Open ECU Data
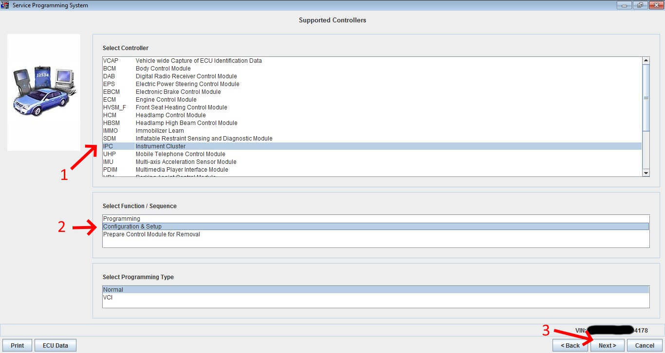665x353 pixels. tap(55, 345)
